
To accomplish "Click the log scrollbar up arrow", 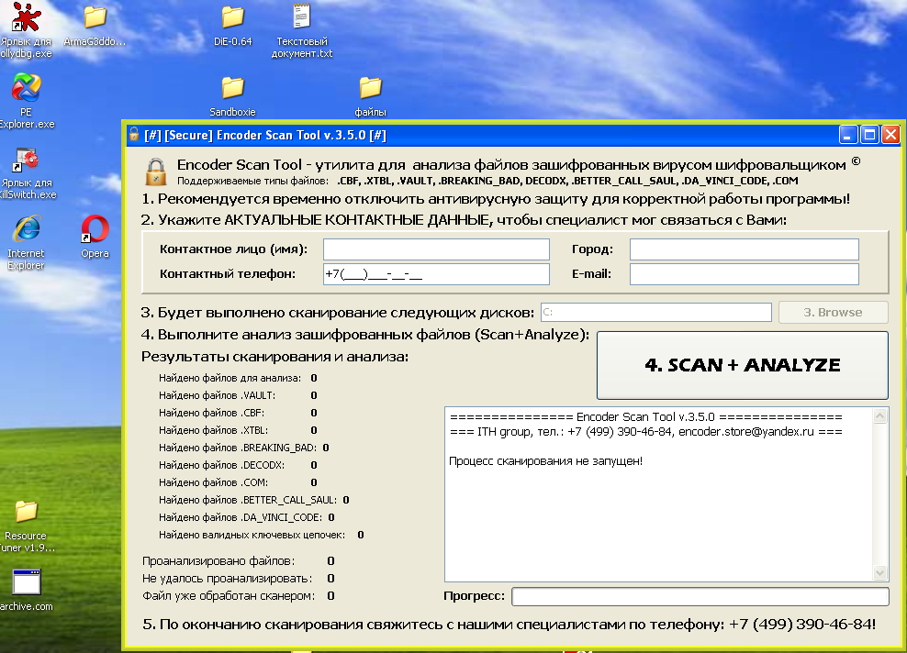I will (x=879, y=416).
